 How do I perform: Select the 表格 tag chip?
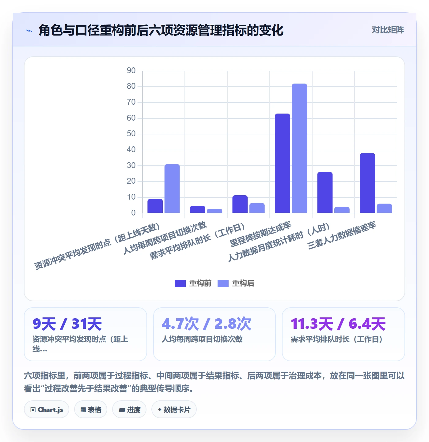tap(91, 410)
